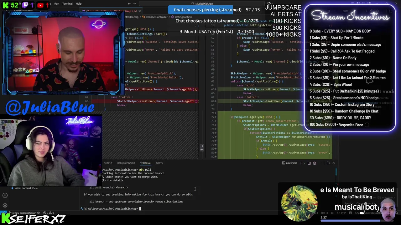This screenshot has width=401, height=225.
Task: Create a new terminal with the plus icon
Action: [x=301, y=163]
